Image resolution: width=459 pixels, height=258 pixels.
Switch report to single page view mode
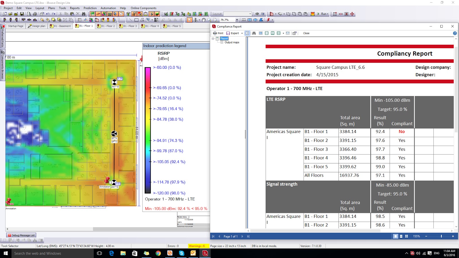click(x=396, y=236)
